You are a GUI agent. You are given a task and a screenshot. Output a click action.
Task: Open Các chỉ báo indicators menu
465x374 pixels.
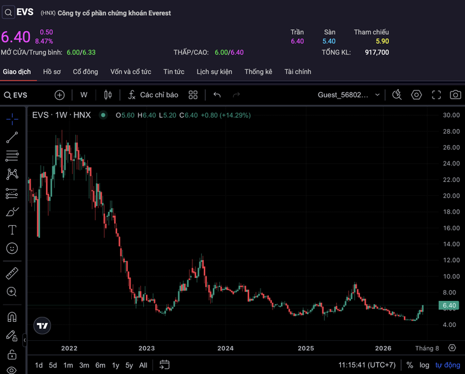tap(153, 95)
